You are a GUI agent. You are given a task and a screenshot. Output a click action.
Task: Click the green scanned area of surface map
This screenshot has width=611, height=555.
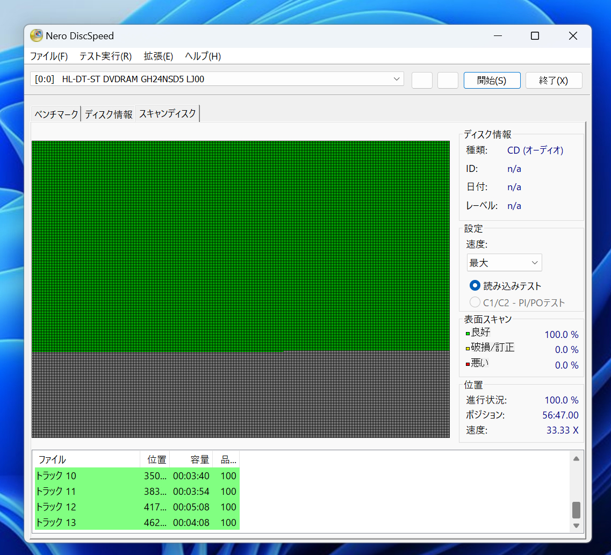click(x=240, y=246)
